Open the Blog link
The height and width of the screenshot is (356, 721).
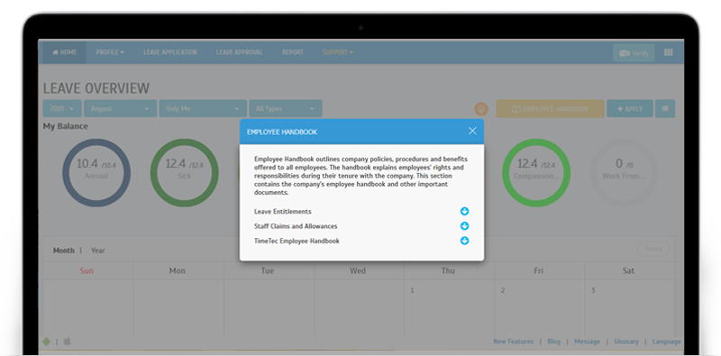(553, 342)
